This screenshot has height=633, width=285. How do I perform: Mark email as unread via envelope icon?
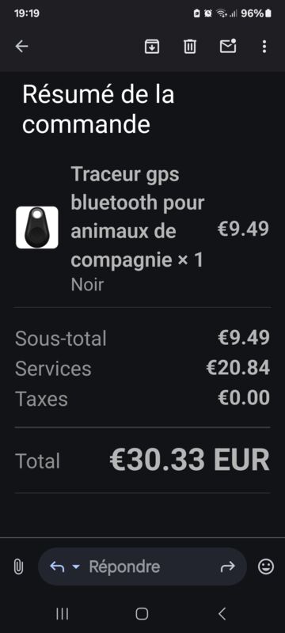tap(228, 46)
